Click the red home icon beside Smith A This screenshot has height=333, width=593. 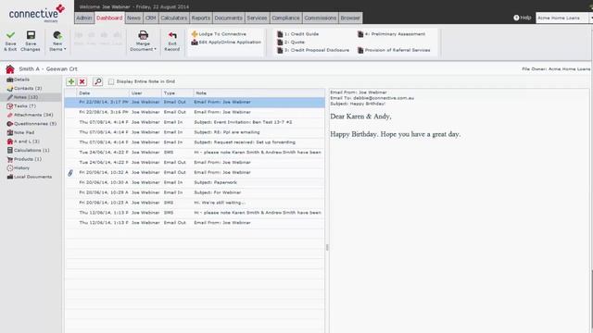(x=10, y=69)
